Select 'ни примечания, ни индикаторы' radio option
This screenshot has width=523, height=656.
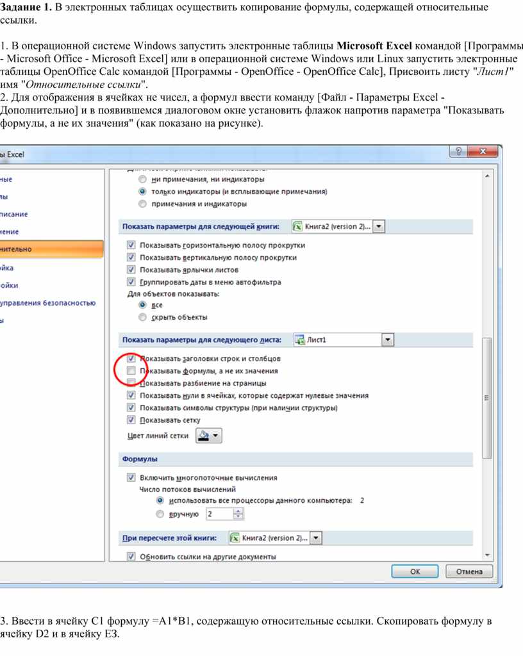tap(143, 179)
